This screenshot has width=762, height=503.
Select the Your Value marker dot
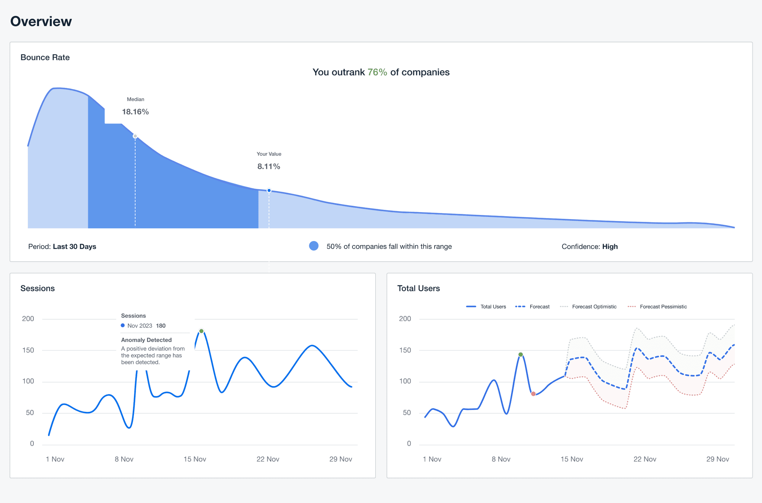269,190
